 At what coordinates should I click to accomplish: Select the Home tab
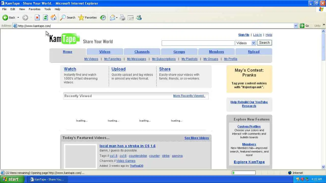click(67, 52)
